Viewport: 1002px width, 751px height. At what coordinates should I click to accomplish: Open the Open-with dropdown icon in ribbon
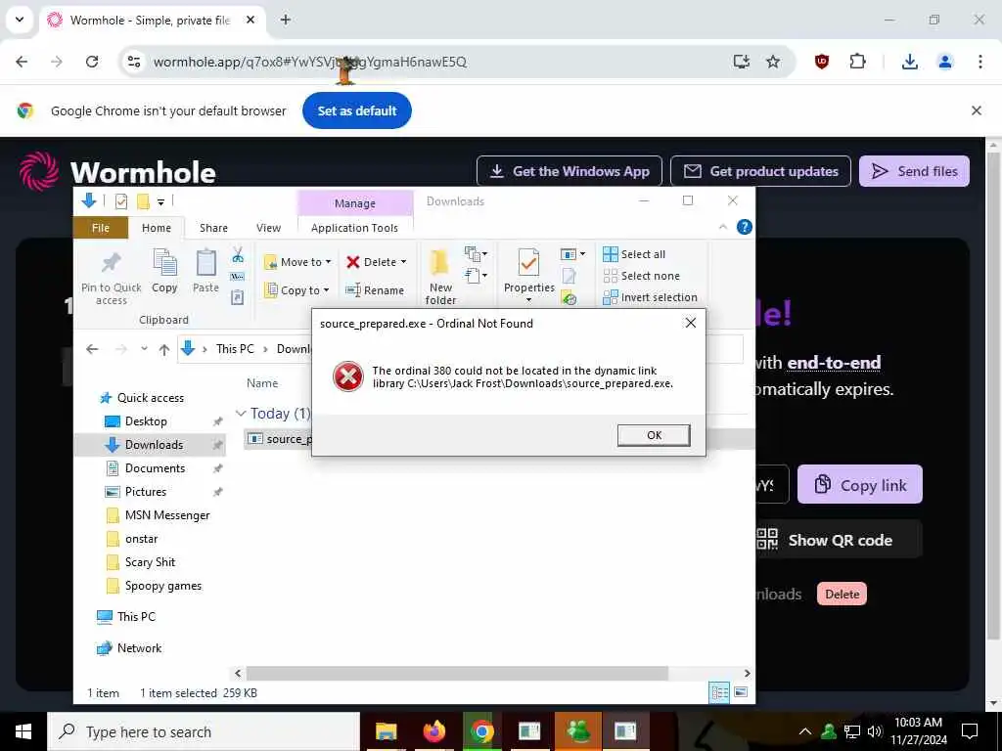[572, 254]
